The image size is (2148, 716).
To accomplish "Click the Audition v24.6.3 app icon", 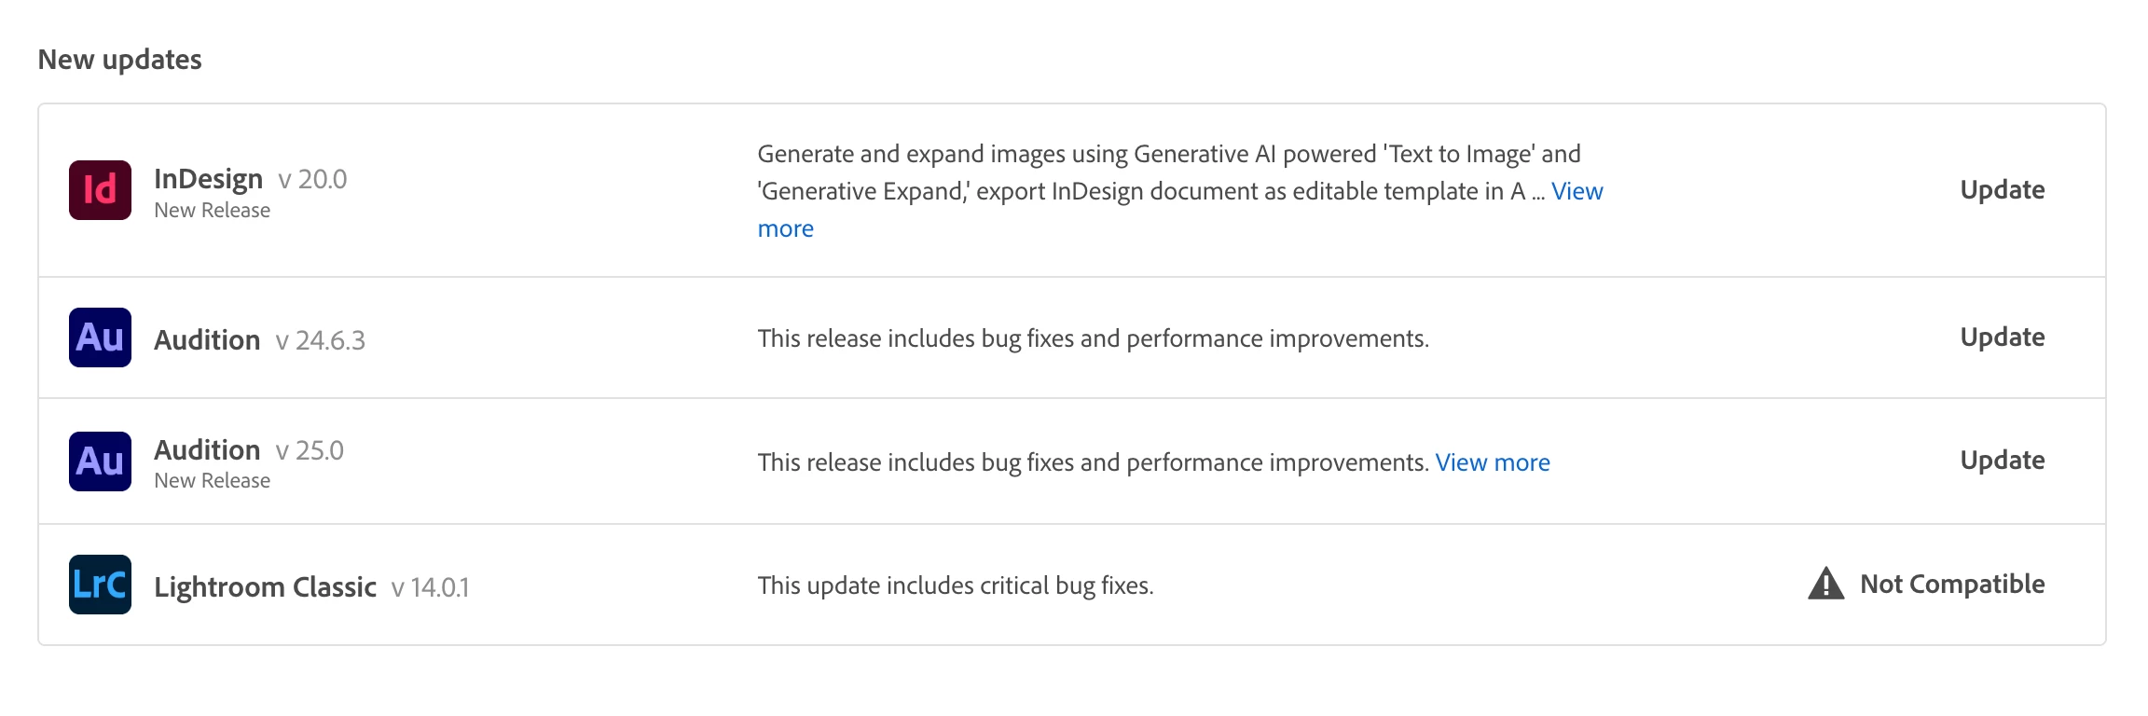I will coord(100,337).
